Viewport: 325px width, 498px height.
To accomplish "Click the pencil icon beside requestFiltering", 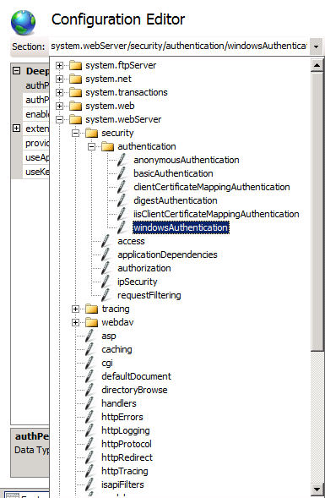I will [x=106, y=295].
